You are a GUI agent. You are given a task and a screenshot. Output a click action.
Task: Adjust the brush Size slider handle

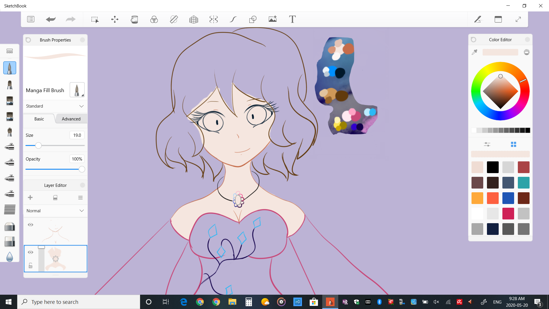(x=38, y=145)
